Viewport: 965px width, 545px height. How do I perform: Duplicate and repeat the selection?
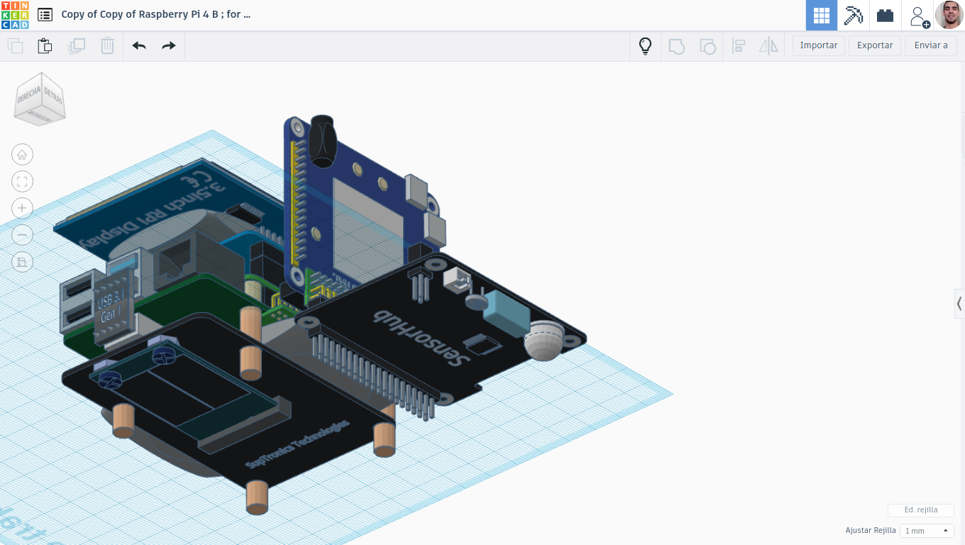click(76, 46)
